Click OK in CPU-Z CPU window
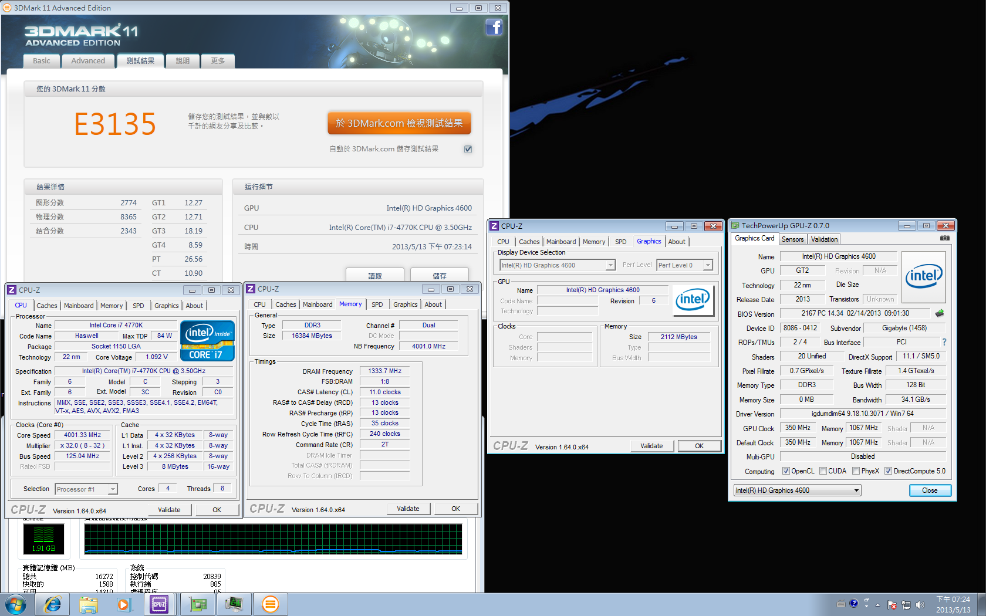 coord(217,510)
